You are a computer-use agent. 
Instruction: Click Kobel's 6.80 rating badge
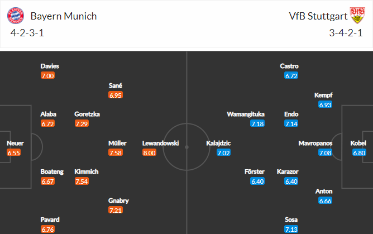(x=359, y=152)
